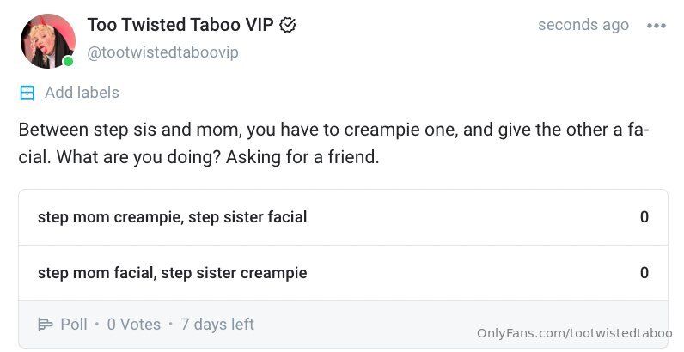Click the green online status dot
684x352 pixels.
pyautogui.click(x=68, y=61)
